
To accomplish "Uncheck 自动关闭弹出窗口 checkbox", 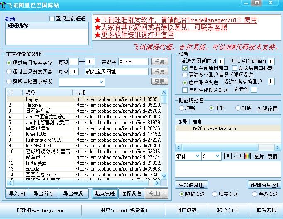I will pos(185,68).
